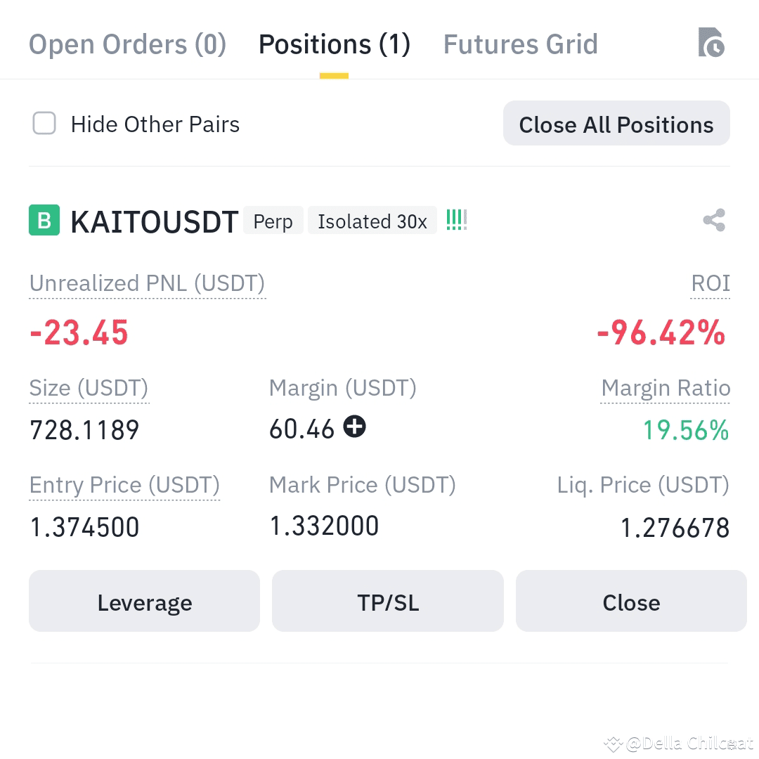Viewport: 759px width, 759px height.
Task: Open the Futures Grid tab
Action: click(520, 44)
